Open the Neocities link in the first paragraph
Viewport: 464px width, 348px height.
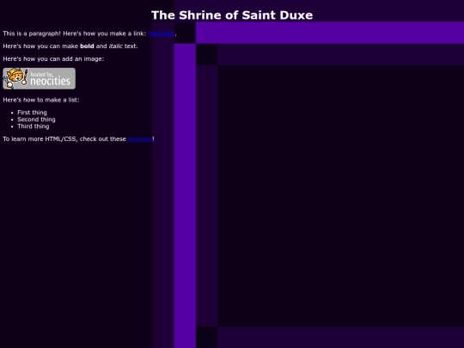(x=162, y=34)
